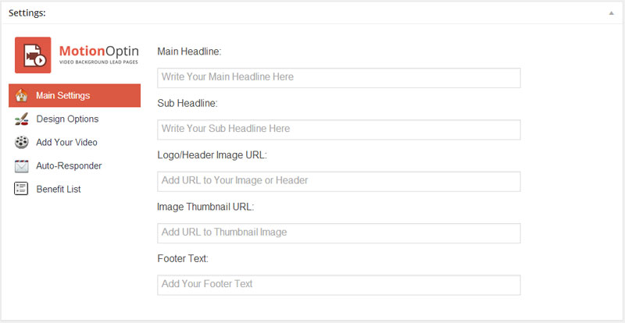Click the Image Thumbnail URL input box
This screenshot has height=323, width=625.
click(x=339, y=233)
